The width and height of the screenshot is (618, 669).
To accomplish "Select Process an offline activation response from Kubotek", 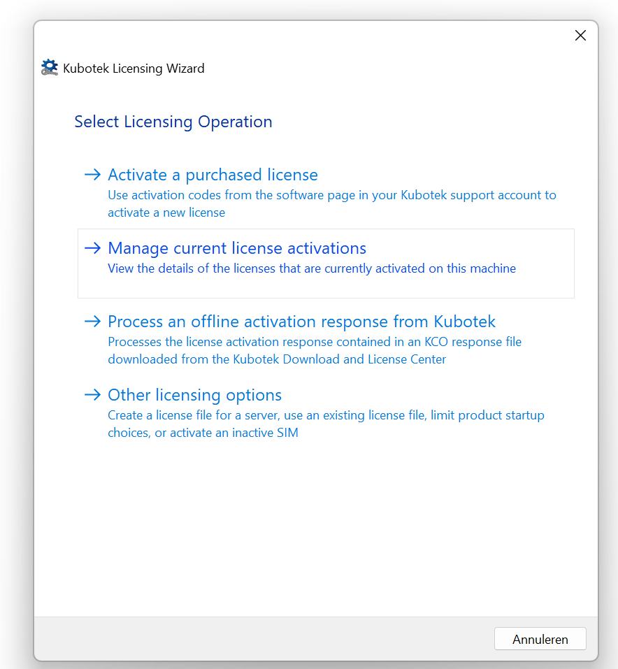I will click(x=301, y=322).
